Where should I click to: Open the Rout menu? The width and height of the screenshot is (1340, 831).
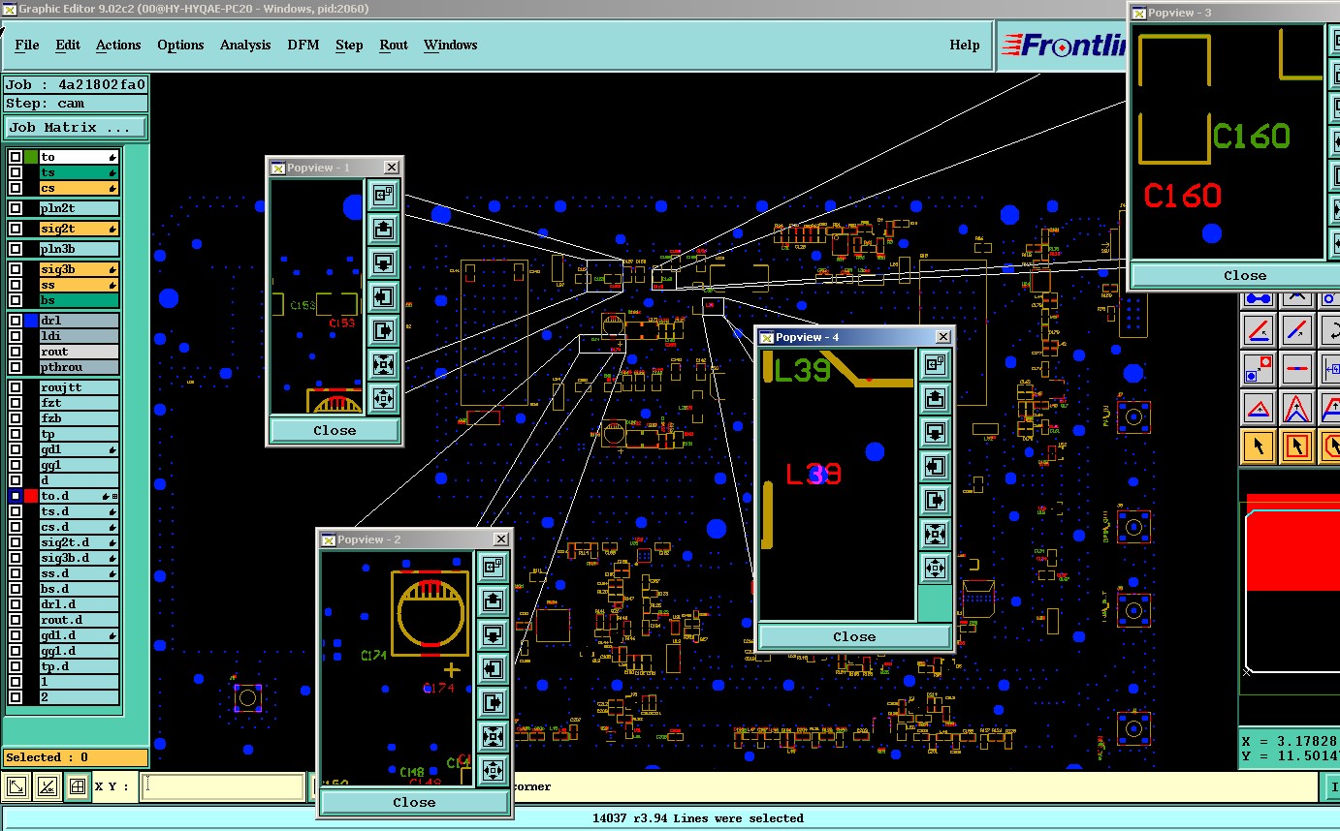394,45
